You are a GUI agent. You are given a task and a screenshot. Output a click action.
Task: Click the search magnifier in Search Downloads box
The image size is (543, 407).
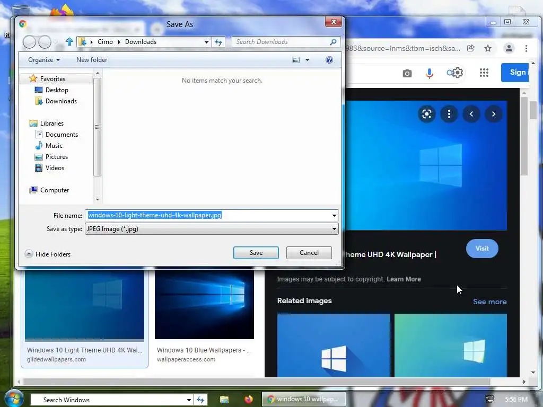[333, 42]
